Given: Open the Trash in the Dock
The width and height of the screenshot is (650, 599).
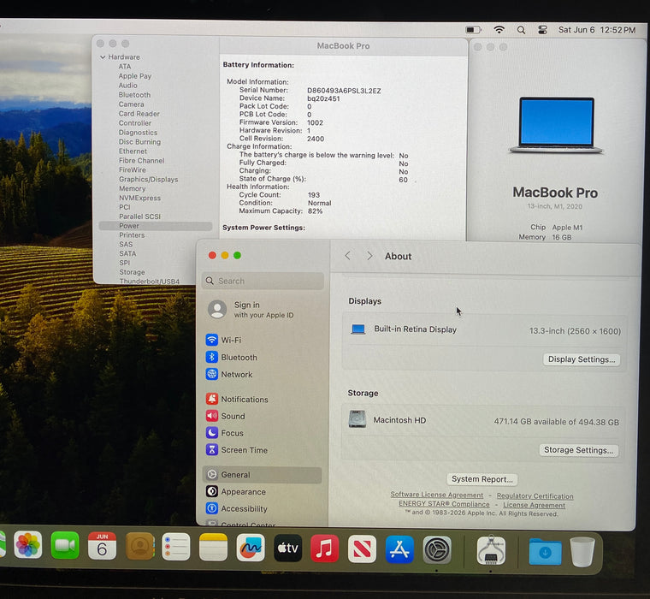Looking at the screenshot, I should (582, 552).
